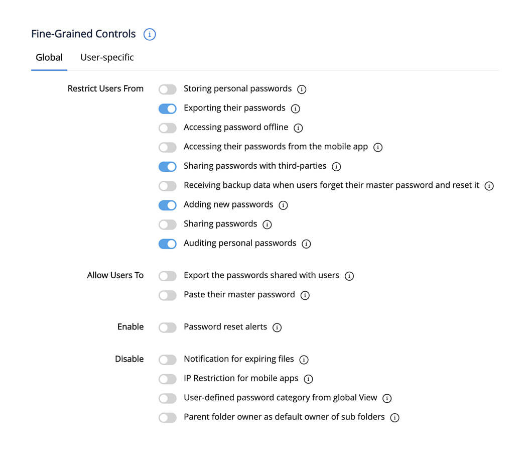The width and height of the screenshot is (530, 458).
Task: Click info icon next to Adding new passwords
Action: pyautogui.click(x=283, y=205)
